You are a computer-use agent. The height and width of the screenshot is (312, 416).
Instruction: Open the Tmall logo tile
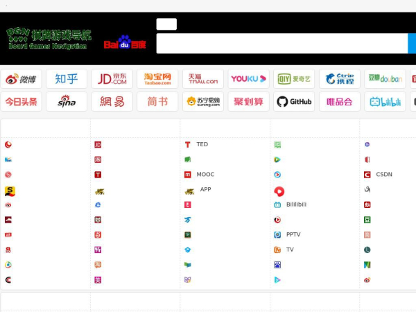click(203, 79)
